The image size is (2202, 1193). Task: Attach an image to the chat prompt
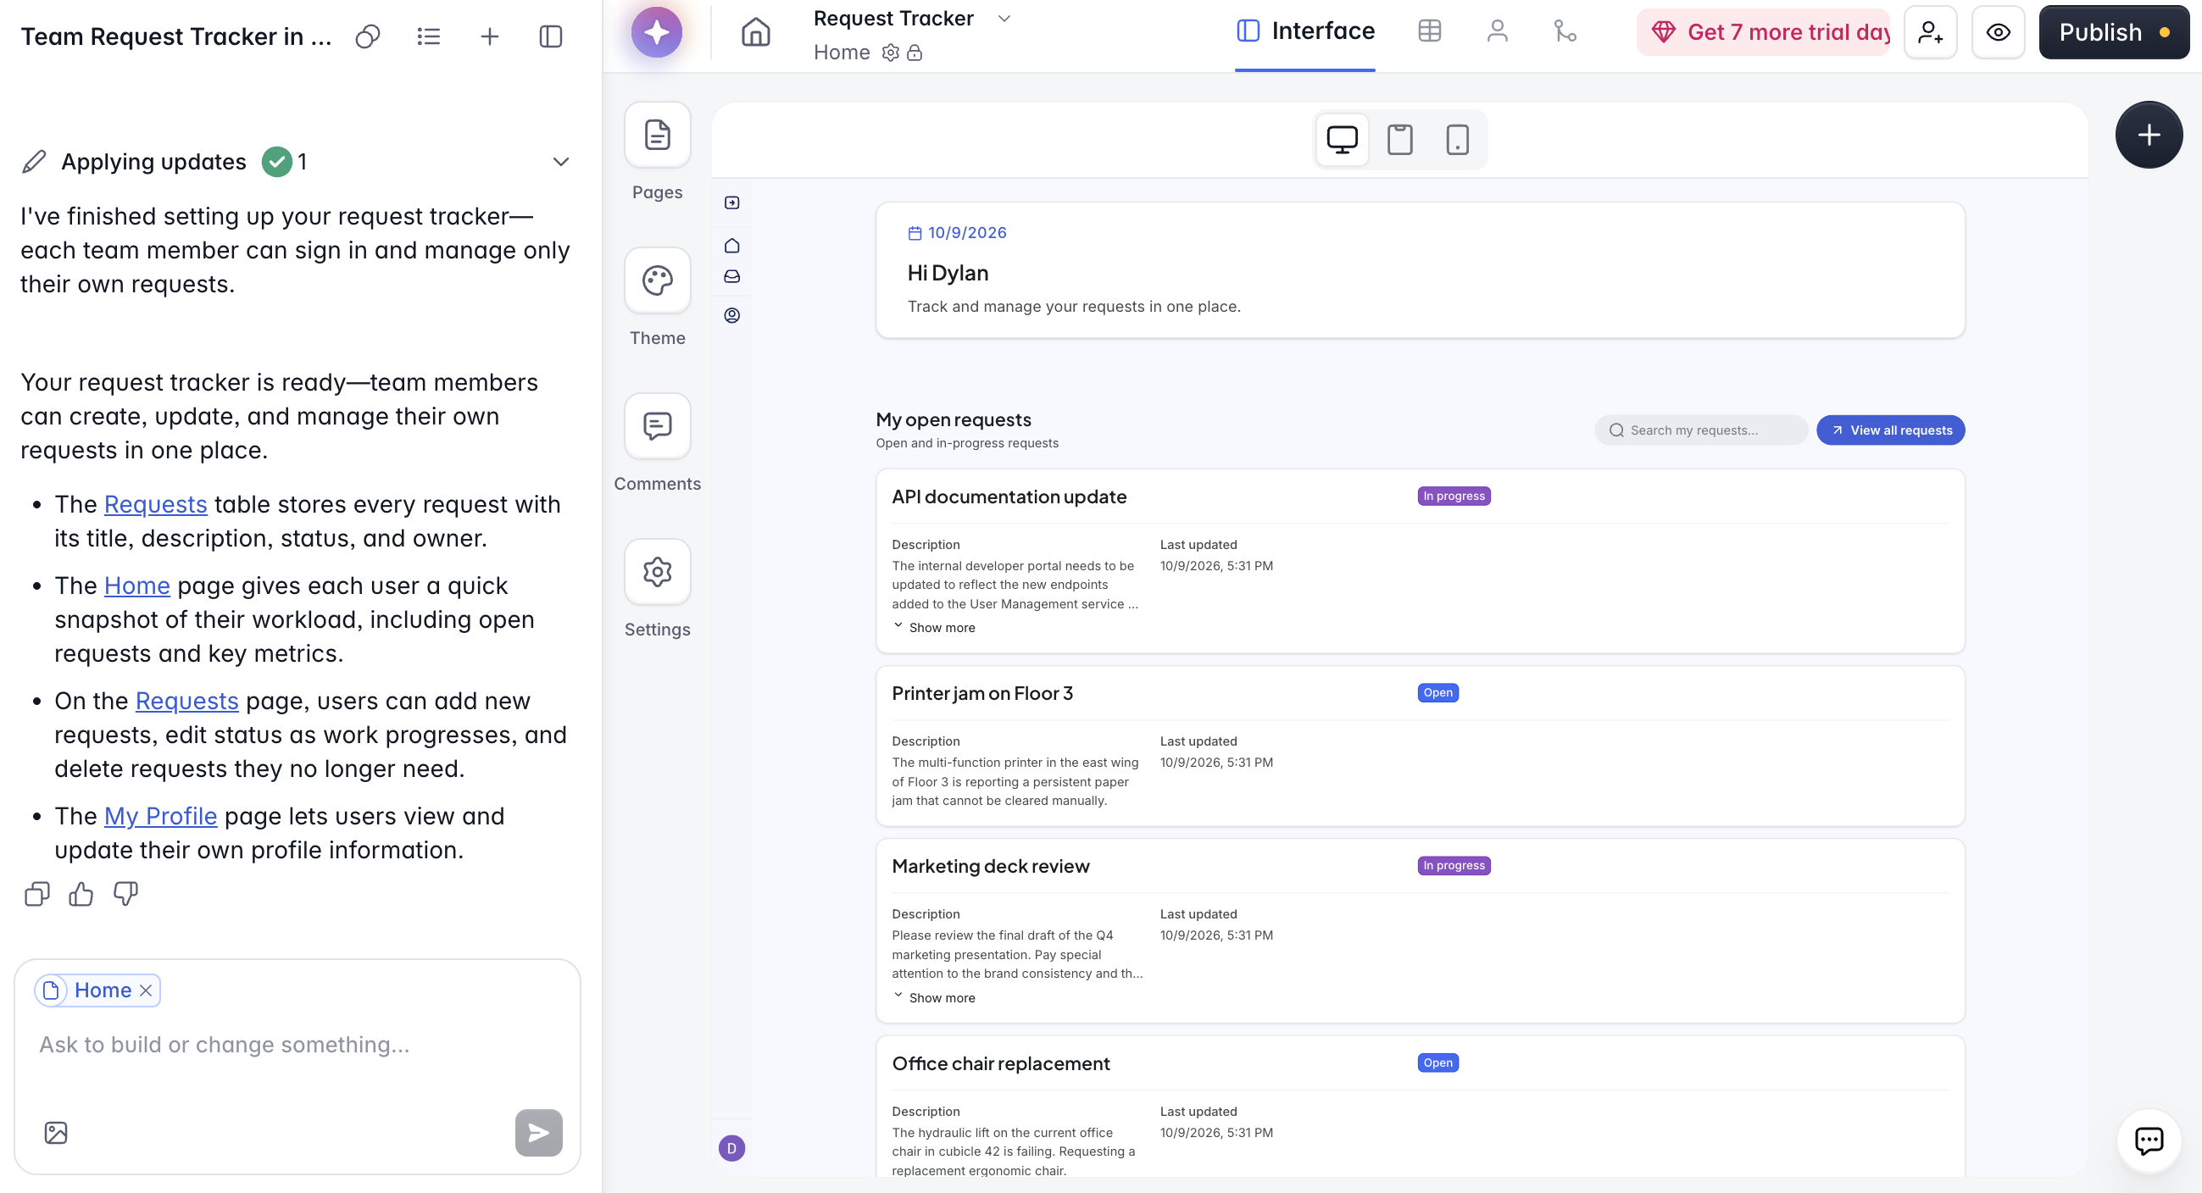tap(56, 1132)
